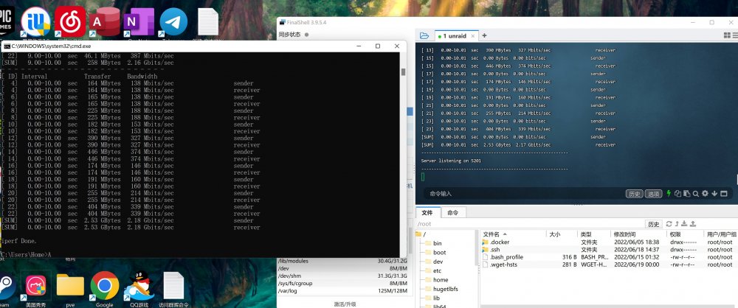This screenshot has height=308, width=738.
Task: Click the download icon in file toolbar
Action: [684, 224]
